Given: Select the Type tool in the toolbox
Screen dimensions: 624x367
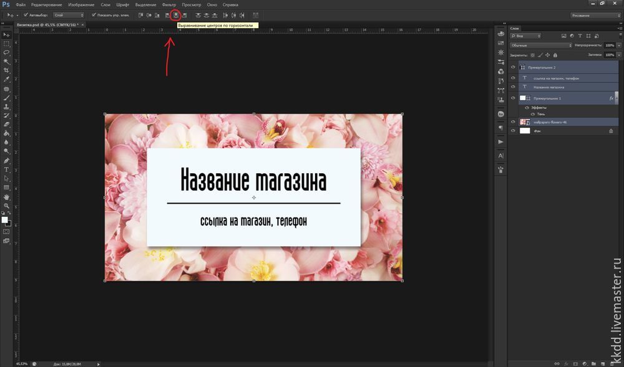Looking at the screenshot, I should [x=6, y=169].
